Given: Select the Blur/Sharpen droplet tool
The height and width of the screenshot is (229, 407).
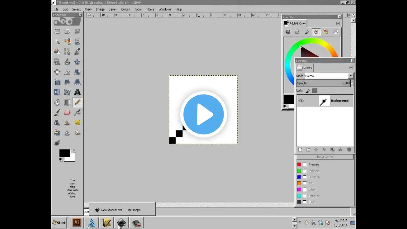Looking at the screenshot, I should click(x=67, y=133).
